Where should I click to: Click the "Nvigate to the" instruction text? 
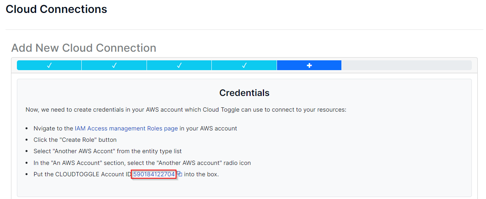point(53,128)
